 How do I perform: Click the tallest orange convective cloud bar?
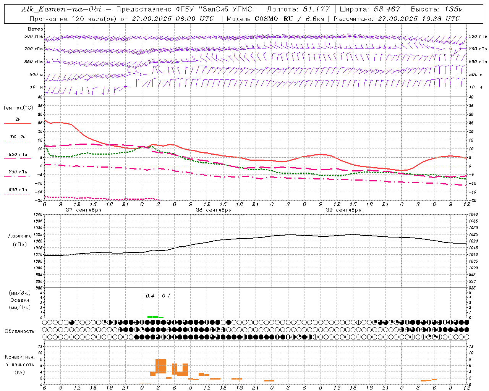click(161, 366)
